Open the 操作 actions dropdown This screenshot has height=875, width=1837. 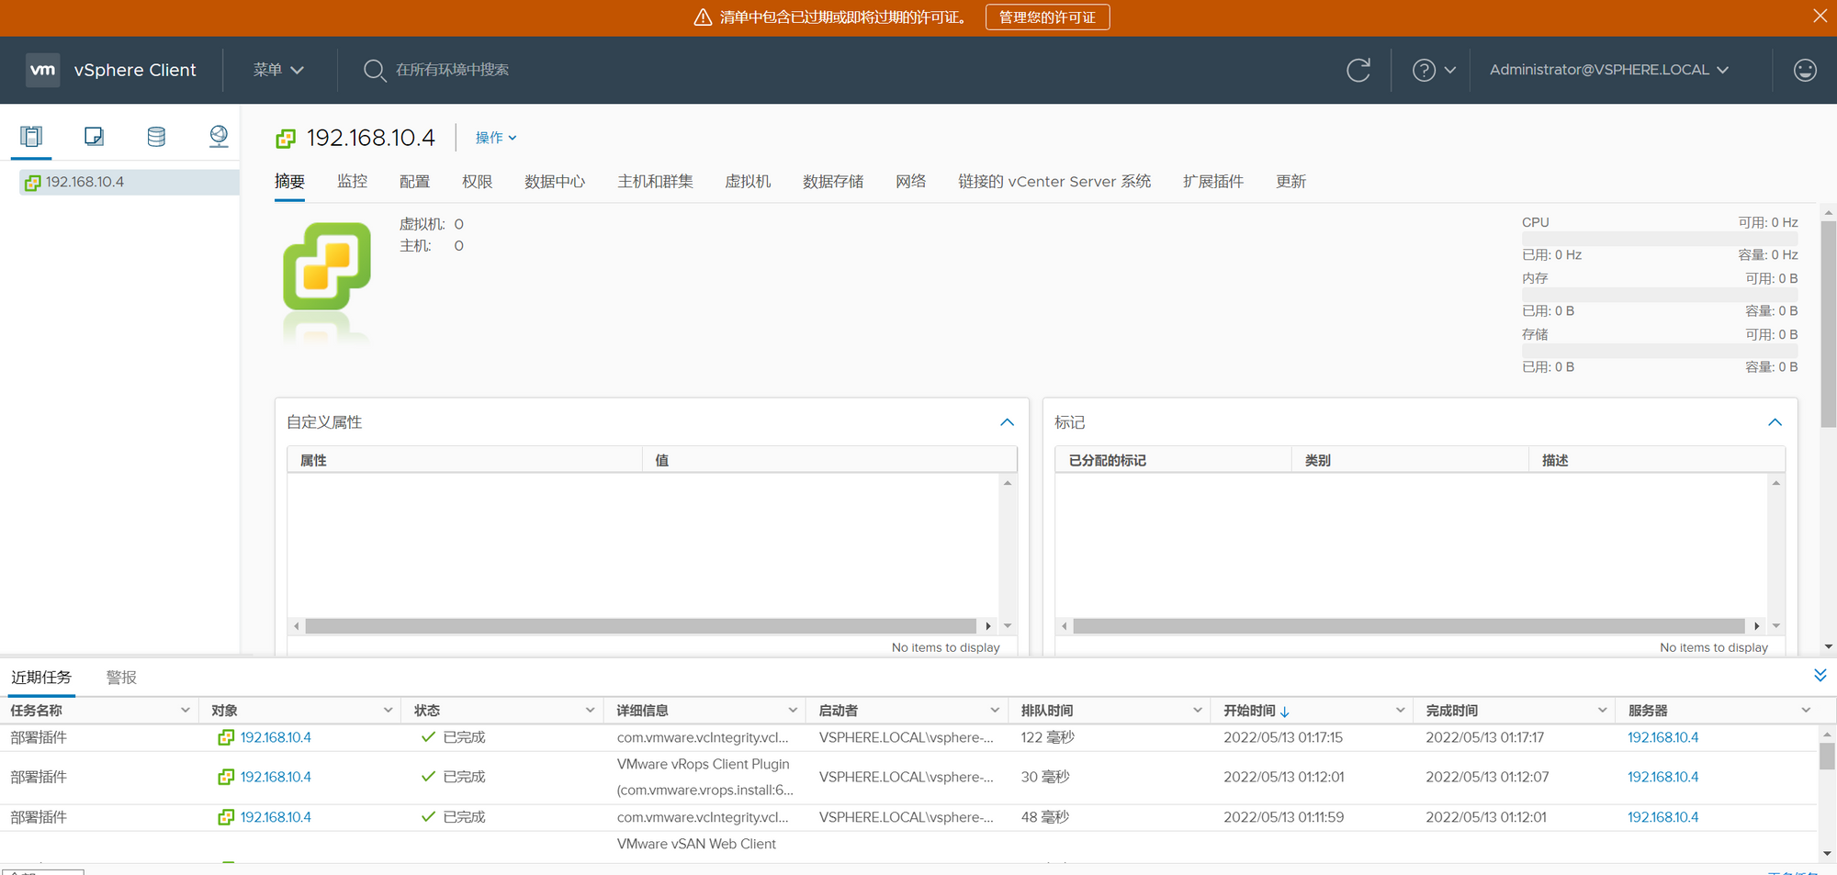tap(496, 138)
